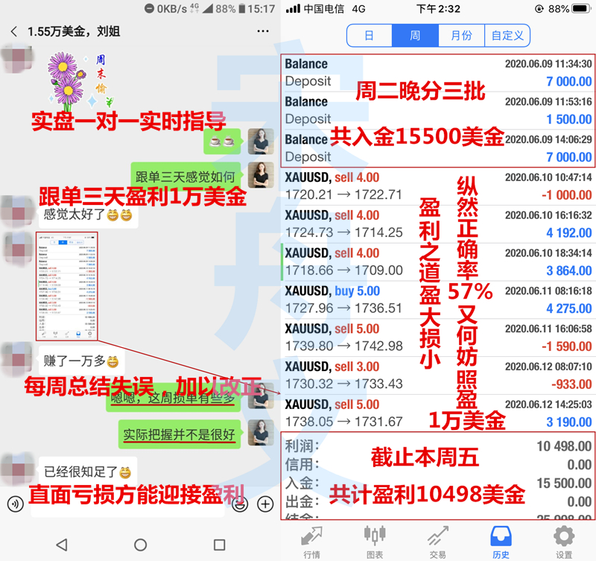Tap the Android back navigation triangle
The width and height of the screenshot is (596, 561).
[62, 545]
